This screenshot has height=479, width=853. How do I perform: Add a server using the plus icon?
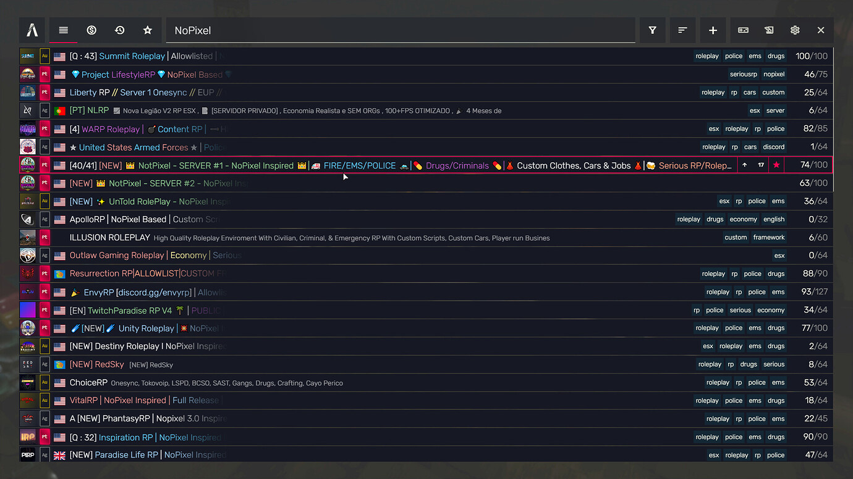713,30
